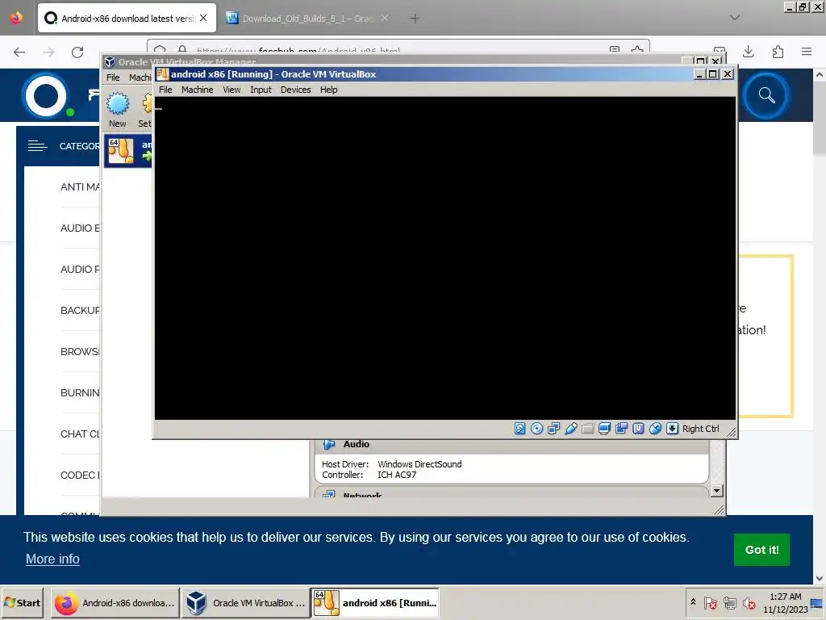Click the VirtualBox Manager details scroll down arrow
The image size is (826, 620).
pyautogui.click(x=716, y=491)
